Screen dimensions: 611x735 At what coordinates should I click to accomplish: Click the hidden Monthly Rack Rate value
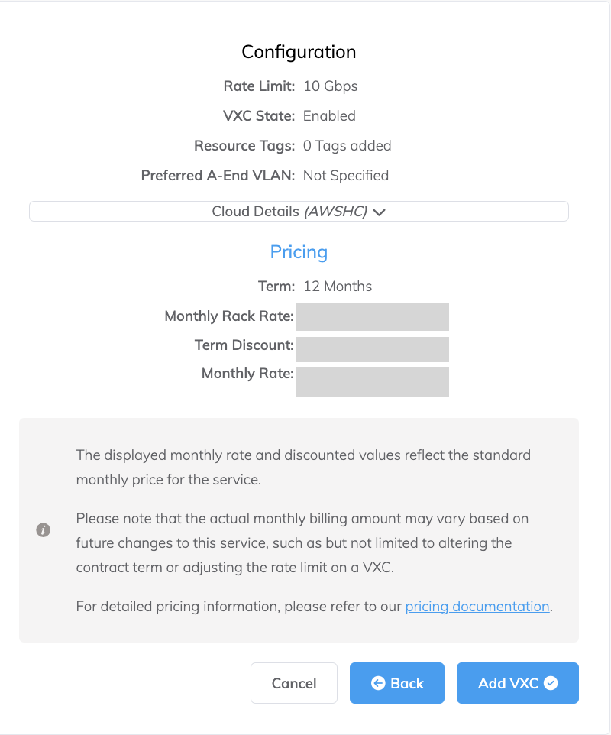pos(372,316)
